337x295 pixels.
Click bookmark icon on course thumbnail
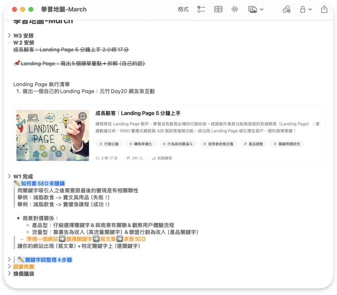coord(82,116)
